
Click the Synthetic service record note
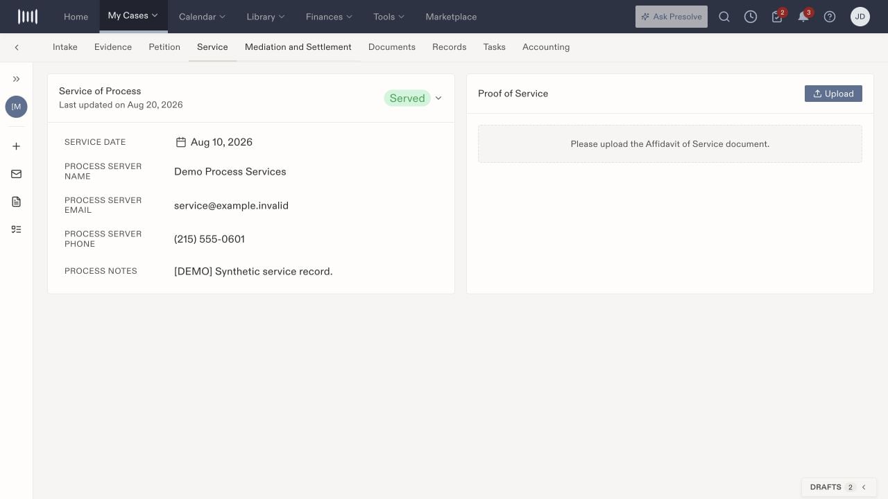(x=253, y=272)
